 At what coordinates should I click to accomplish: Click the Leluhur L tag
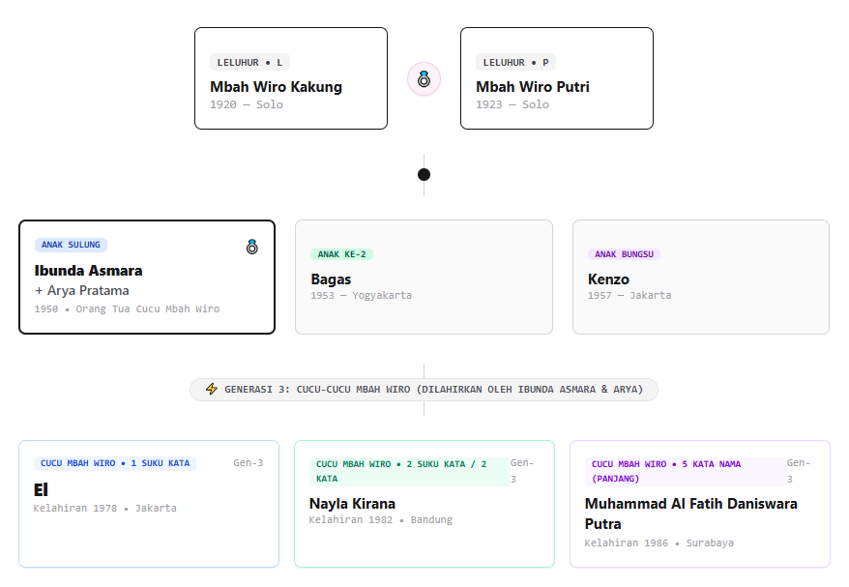[x=249, y=62]
